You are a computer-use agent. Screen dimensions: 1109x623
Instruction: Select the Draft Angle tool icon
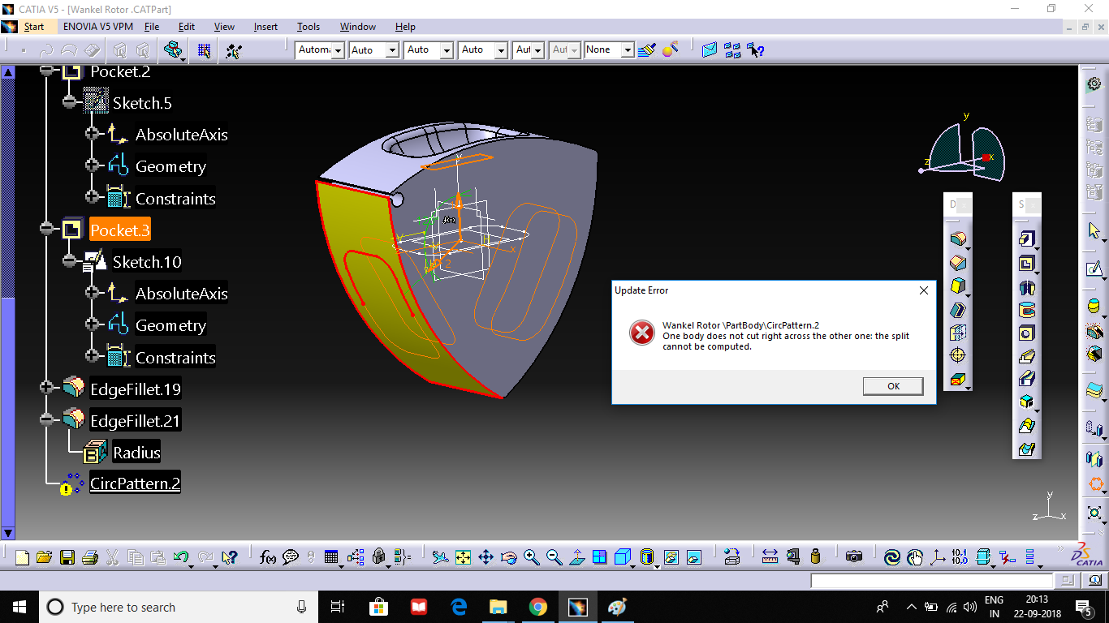(958, 286)
